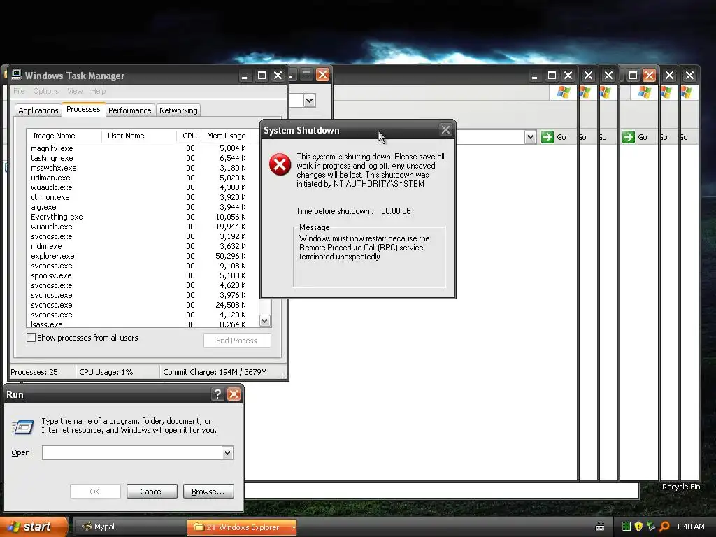Open the Start menu
The width and height of the screenshot is (716, 537).
pyautogui.click(x=34, y=527)
